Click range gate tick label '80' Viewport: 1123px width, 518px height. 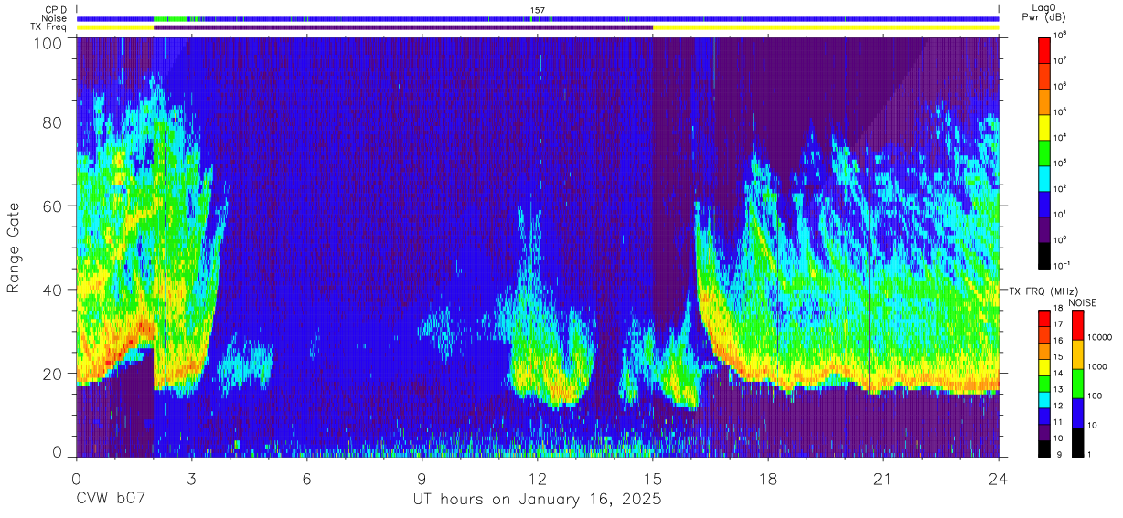[x=54, y=122]
